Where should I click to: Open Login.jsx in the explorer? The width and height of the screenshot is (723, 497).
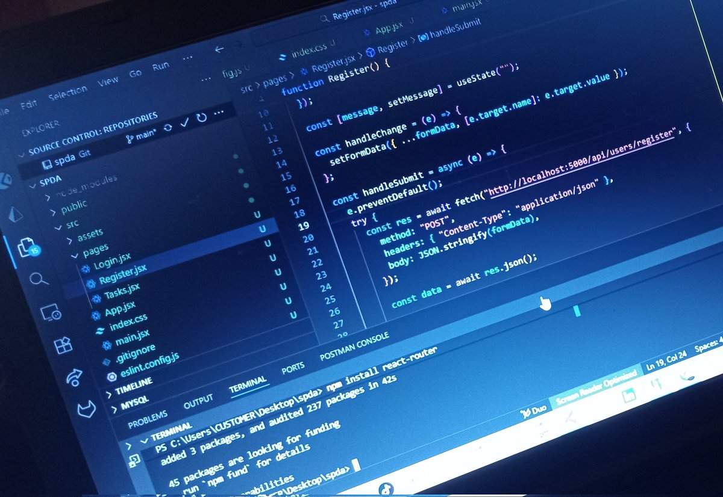point(113,261)
